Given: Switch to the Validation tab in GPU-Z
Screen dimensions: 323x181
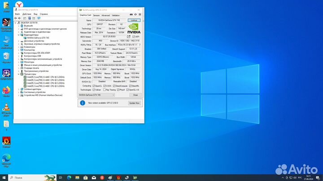Looking at the screenshot, I should (x=116, y=15).
